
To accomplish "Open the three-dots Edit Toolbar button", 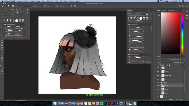I will click(2, 63).
